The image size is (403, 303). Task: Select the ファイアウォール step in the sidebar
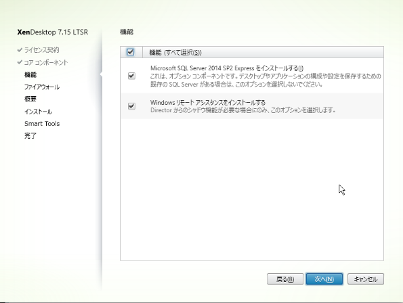coord(42,87)
